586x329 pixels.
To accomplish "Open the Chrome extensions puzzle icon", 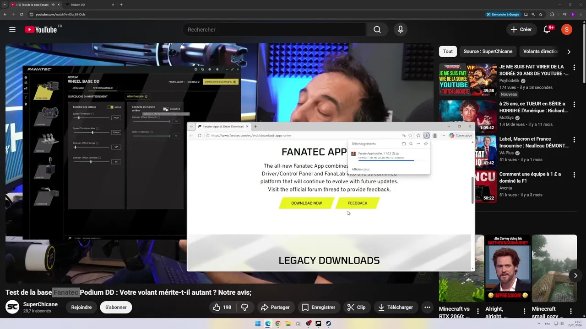I will pyautogui.click(x=552, y=14).
